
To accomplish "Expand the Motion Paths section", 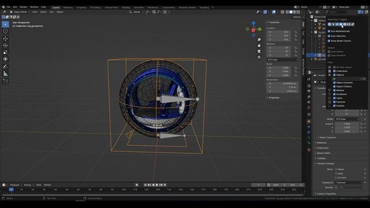I will coord(323,153).
